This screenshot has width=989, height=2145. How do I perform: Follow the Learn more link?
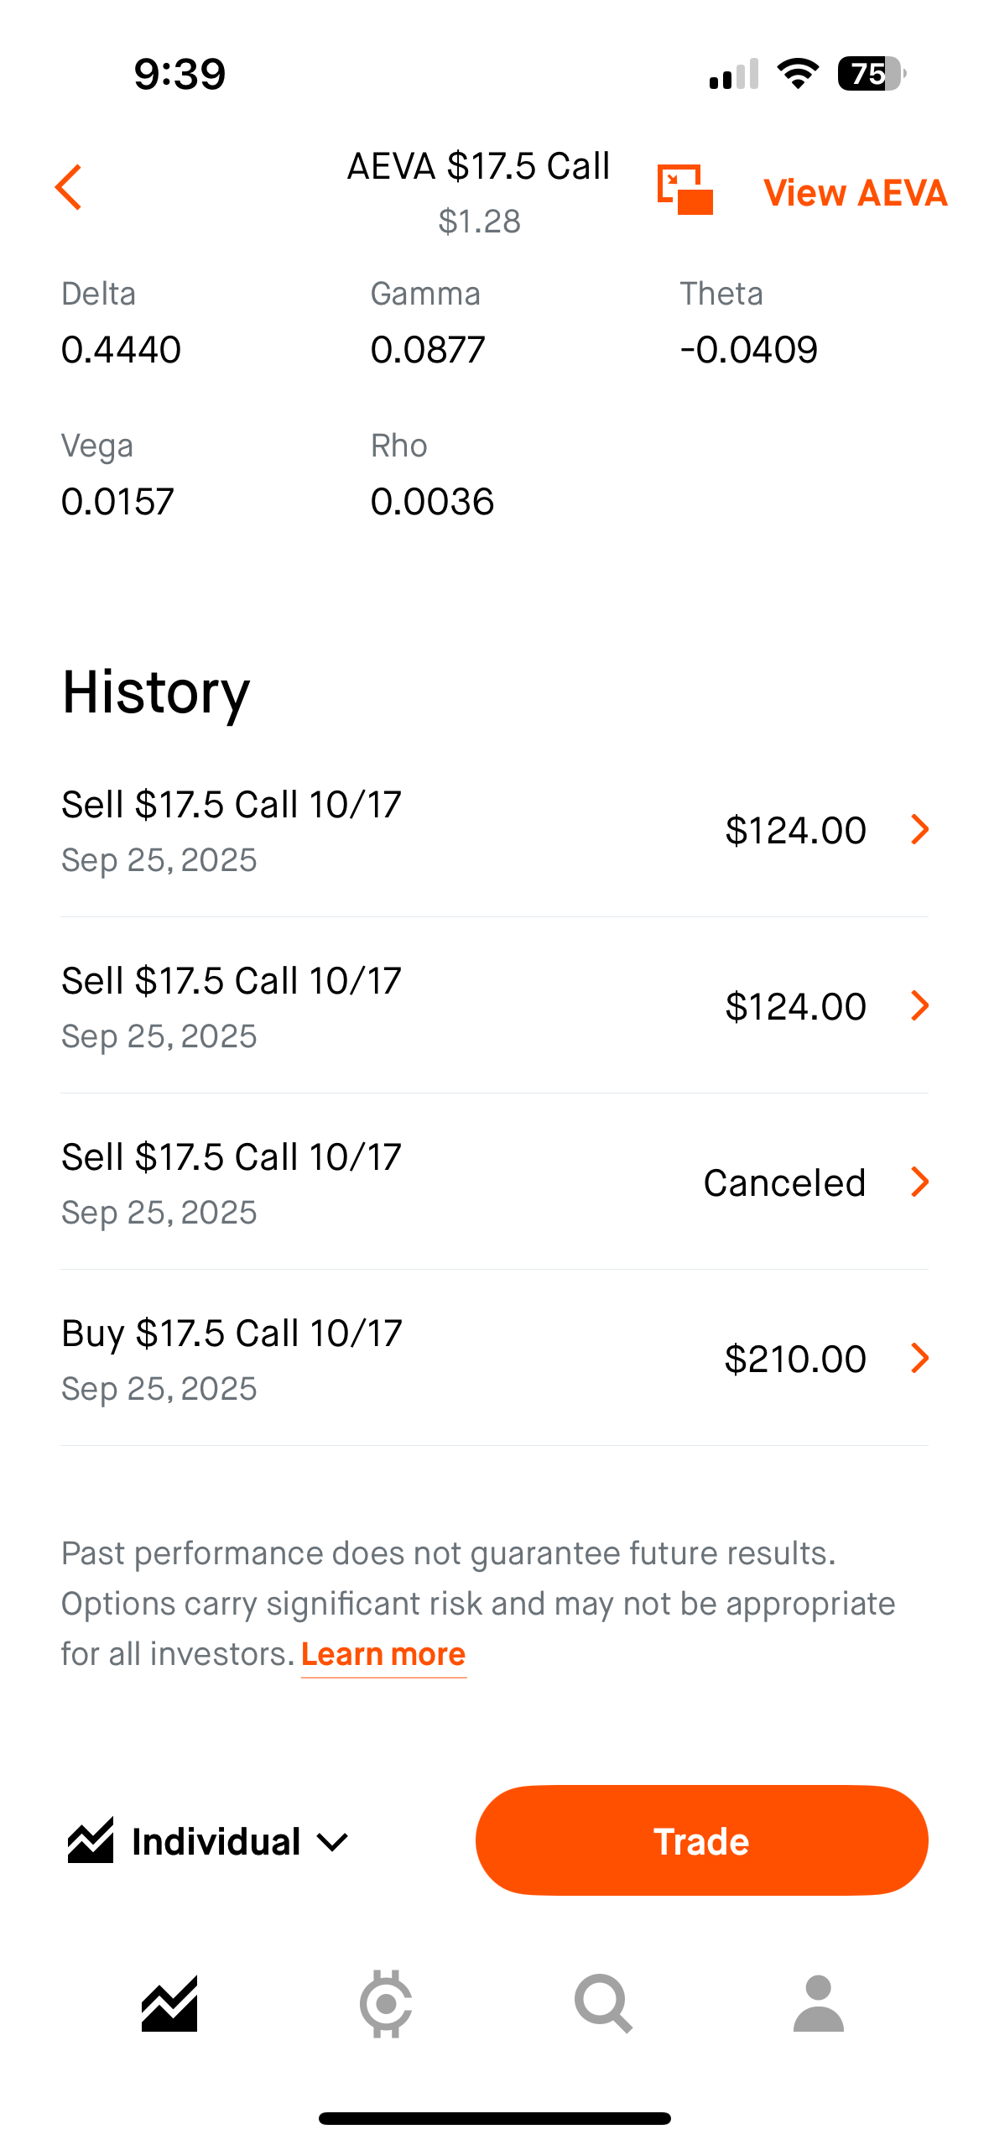click(383, 1654)
